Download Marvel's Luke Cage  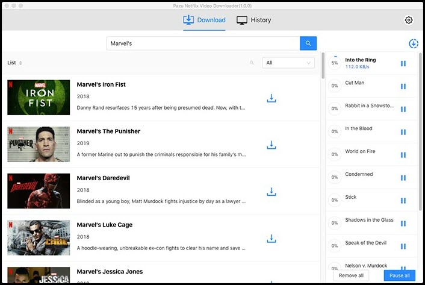(271, 239)
